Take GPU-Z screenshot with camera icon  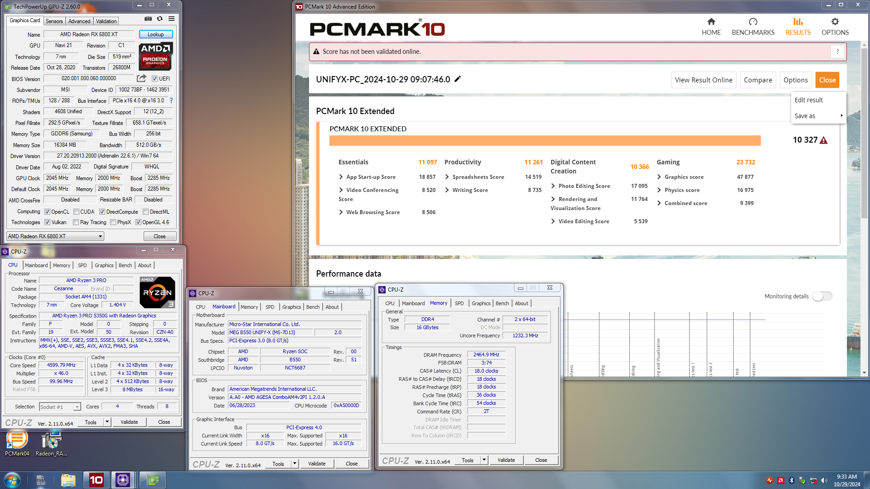point(148,19)
